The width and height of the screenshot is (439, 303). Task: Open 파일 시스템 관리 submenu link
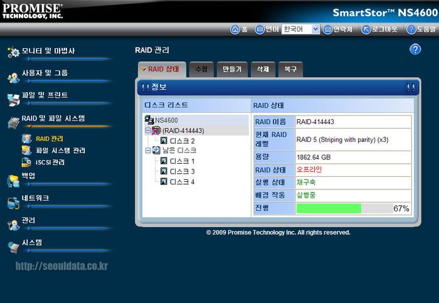[x=60, y=151]
